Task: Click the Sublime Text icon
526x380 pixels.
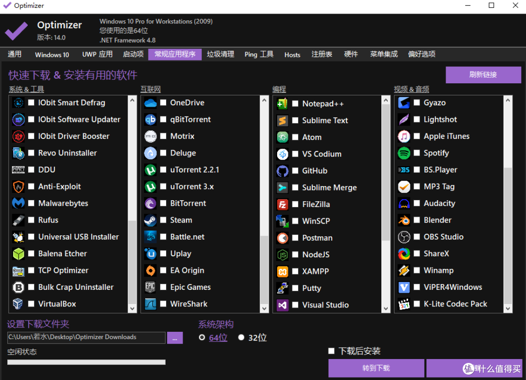Action: (282, 120)
